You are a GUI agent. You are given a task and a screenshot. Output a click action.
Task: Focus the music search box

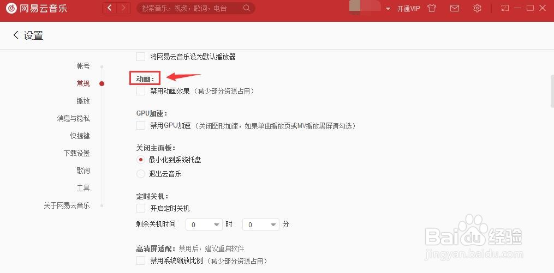pos(196,8)
